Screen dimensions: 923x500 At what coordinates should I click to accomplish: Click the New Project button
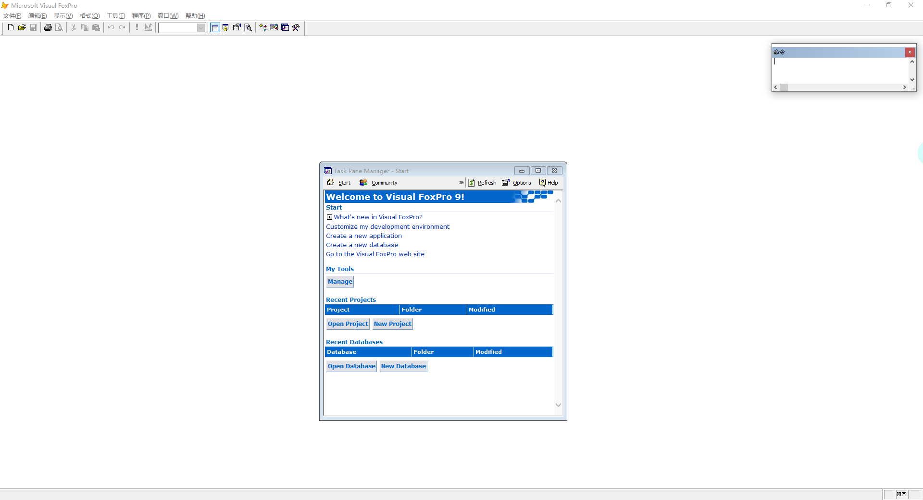pos(392,324)
